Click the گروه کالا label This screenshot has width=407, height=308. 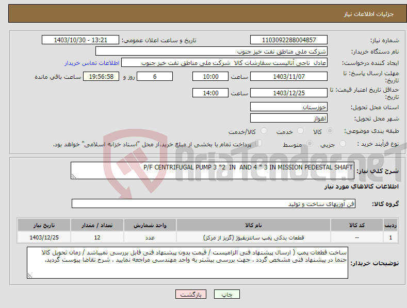(385, 204)
